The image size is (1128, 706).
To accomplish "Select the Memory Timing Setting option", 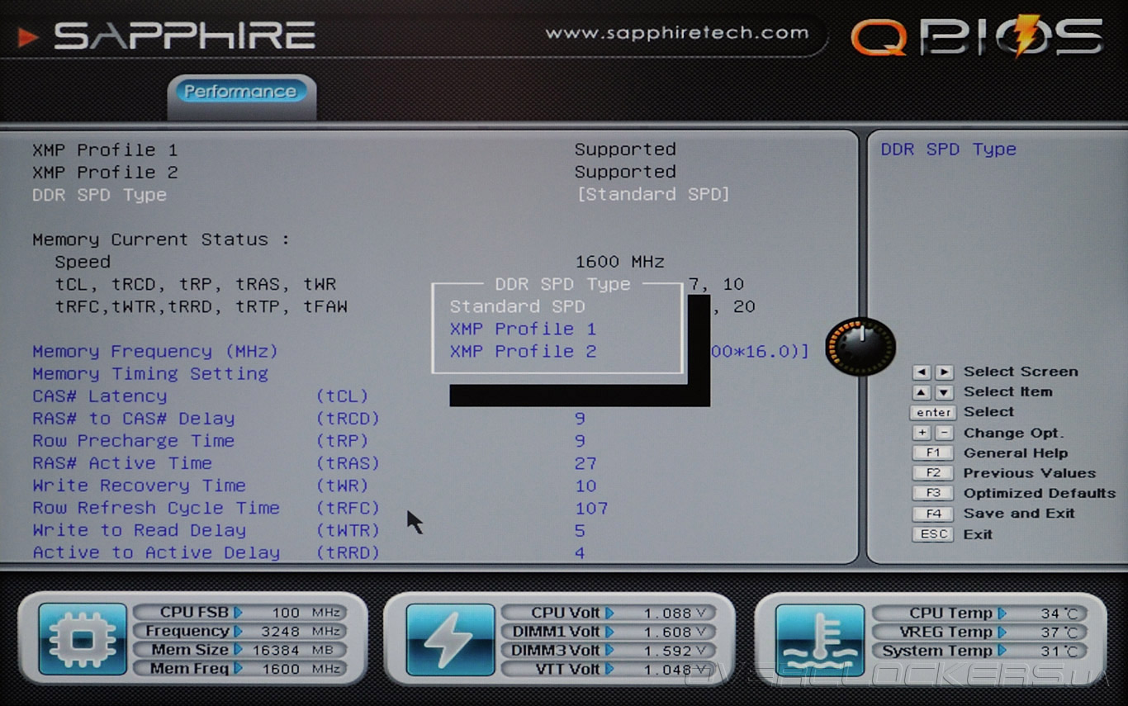I will (150, 374).
